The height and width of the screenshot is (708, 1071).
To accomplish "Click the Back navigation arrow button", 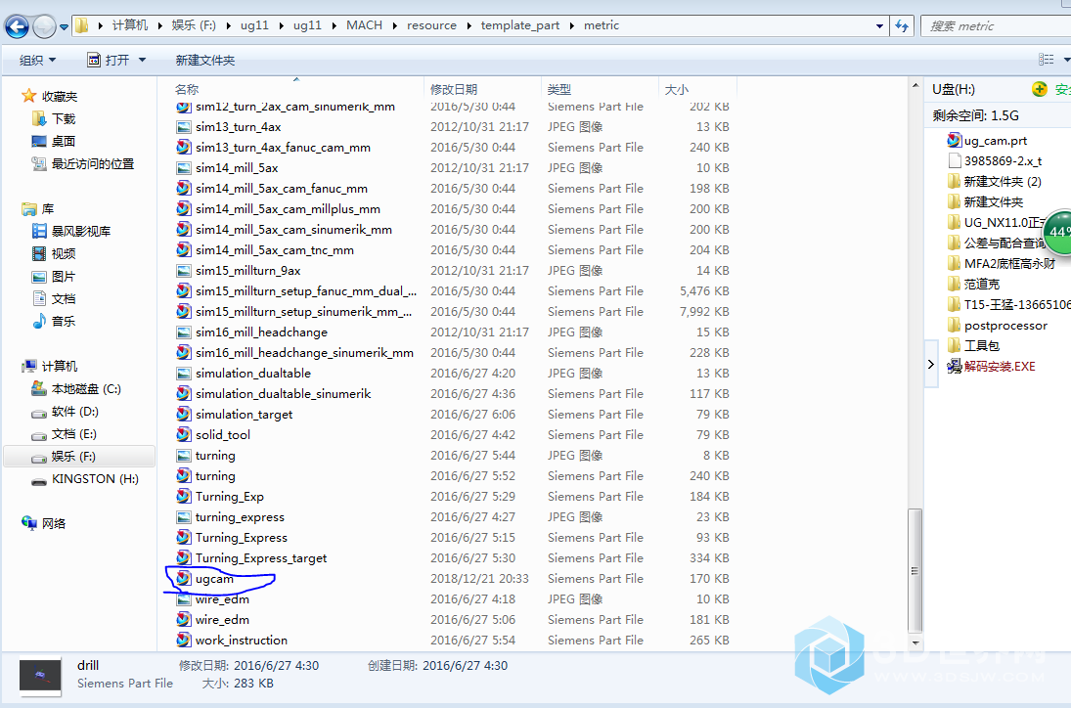I will (x=17, y=26).
